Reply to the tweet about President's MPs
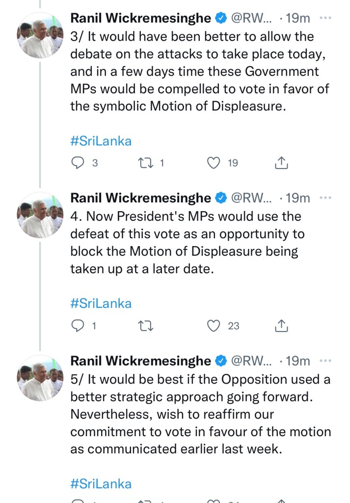The height and width of the screenshot is (503, 350). tap(79, 325)
